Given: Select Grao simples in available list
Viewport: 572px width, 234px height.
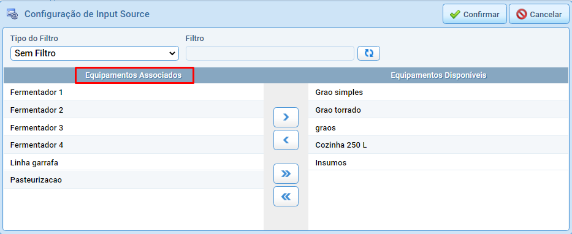Looking at the screenshot, I should (x=438, y=92).
